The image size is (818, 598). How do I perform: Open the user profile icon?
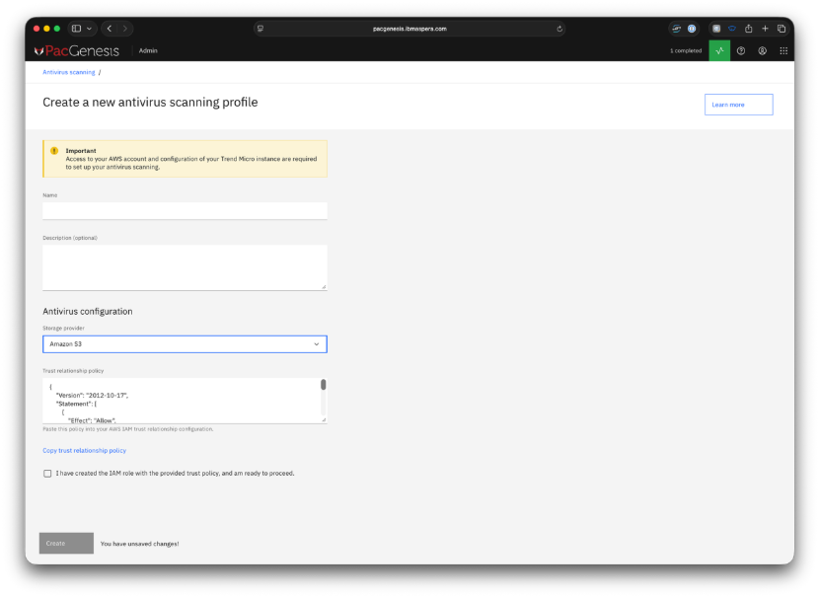pos(763,50)
